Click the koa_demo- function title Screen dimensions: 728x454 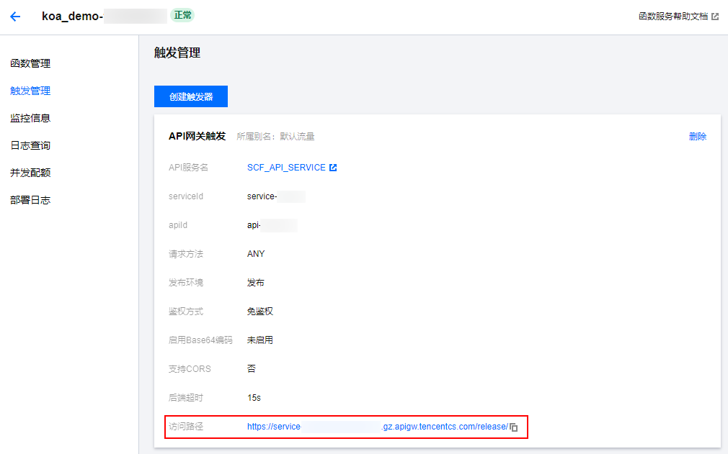coord(72,17)
